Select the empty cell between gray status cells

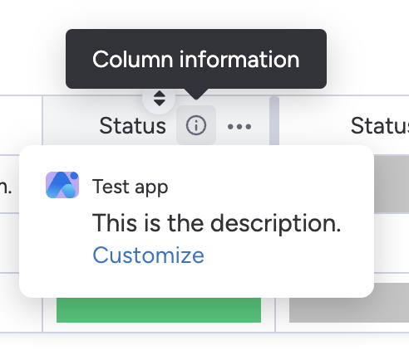(x=392, y=243)
